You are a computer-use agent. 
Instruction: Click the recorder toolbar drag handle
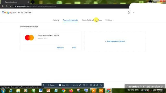(44, 85)
